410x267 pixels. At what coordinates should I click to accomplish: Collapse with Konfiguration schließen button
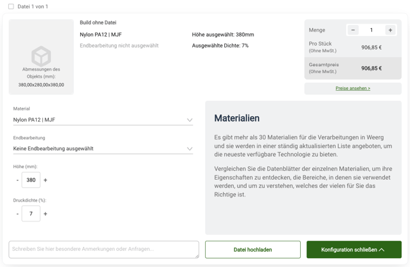(354, 250)
